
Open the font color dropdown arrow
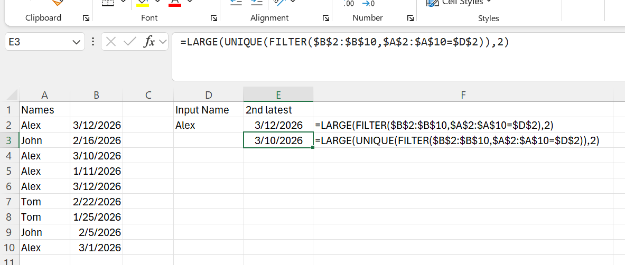190,2
